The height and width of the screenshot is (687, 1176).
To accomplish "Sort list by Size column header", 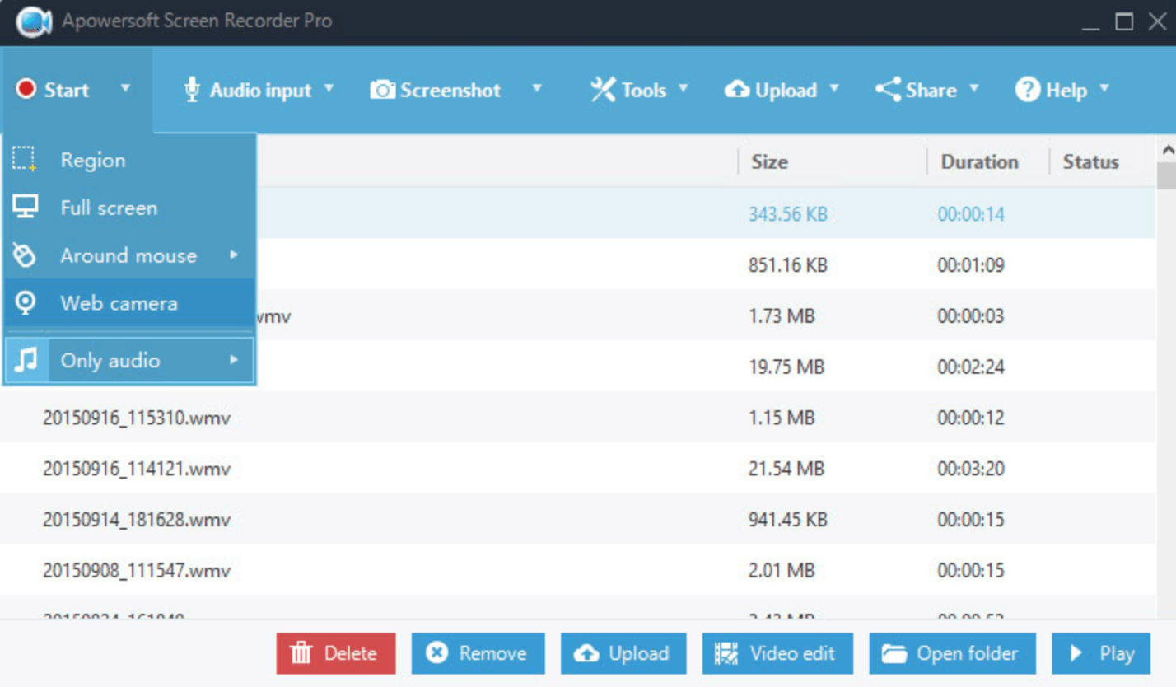I will (769, 162).
